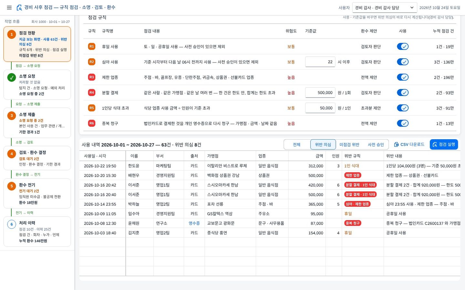This screenshot has height=290, width=465.
Task: Select the 미점검 위반 filter tab
Action: click(x=349, y=145)
